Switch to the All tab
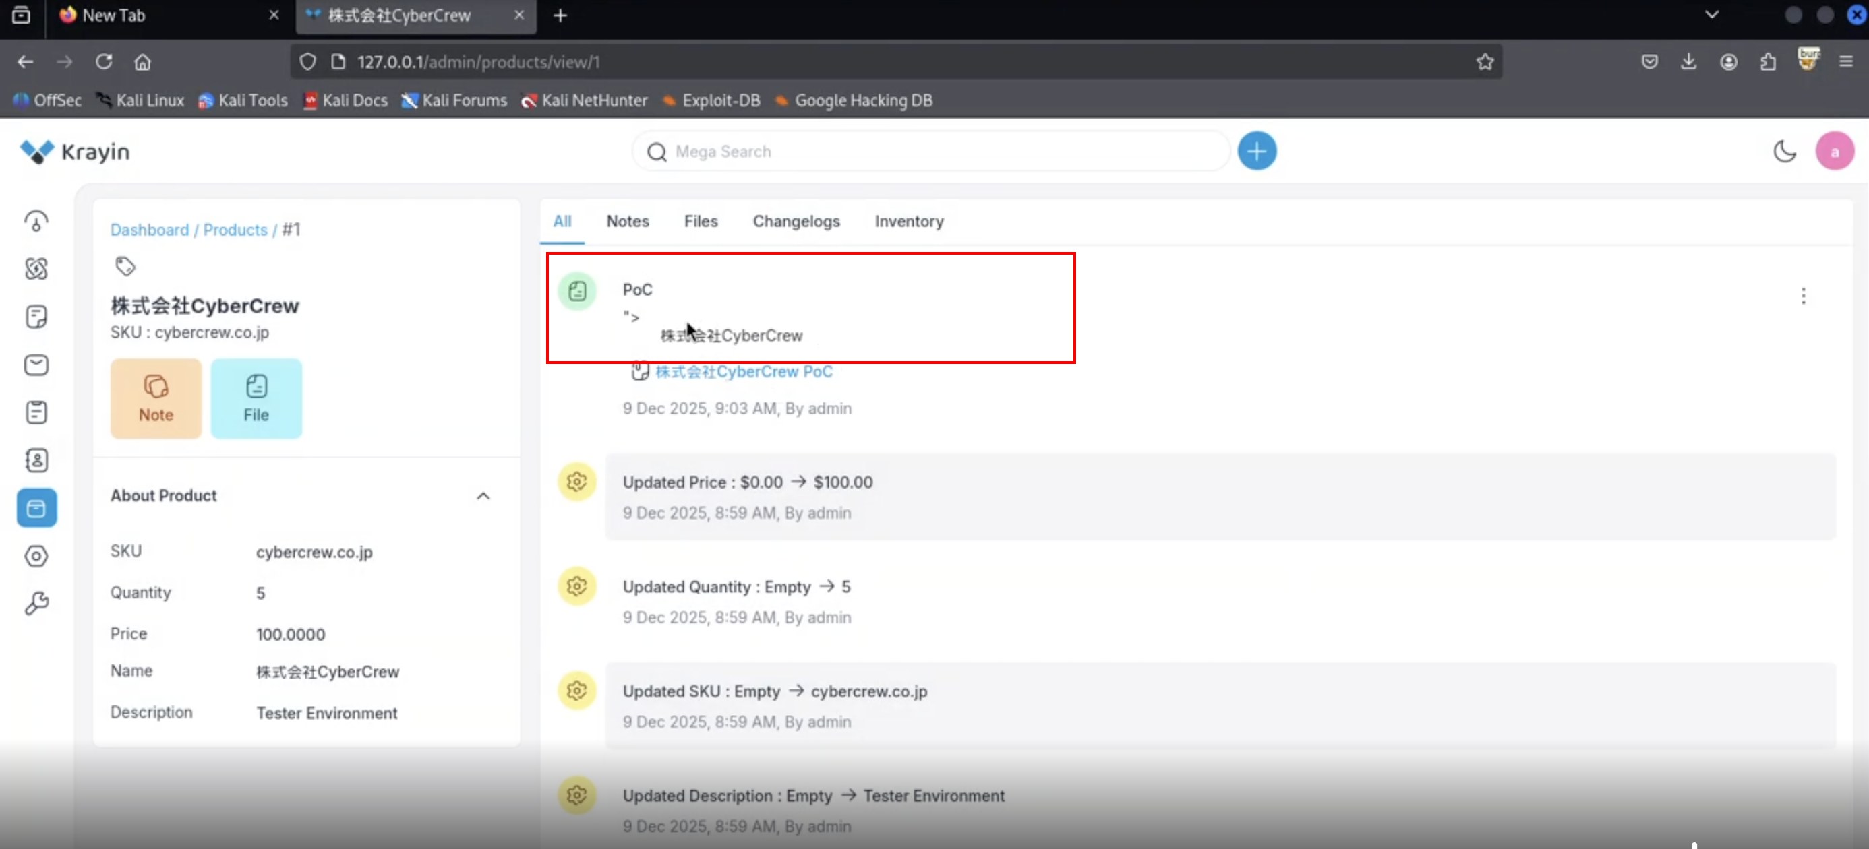 pyautogui.click(x=562, y=221)
